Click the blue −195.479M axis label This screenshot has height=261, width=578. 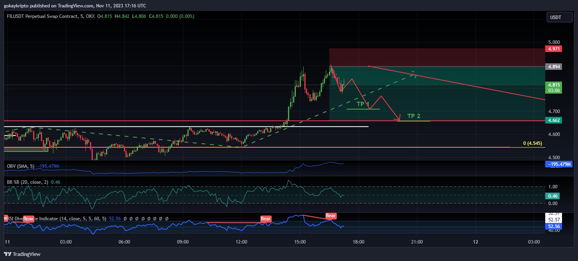point(559,164)
